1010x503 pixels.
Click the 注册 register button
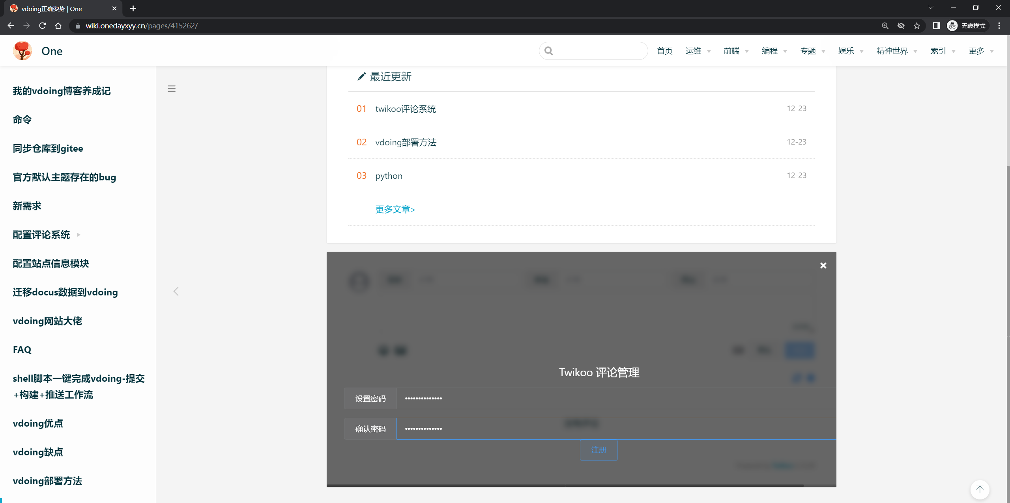point(599,450)
